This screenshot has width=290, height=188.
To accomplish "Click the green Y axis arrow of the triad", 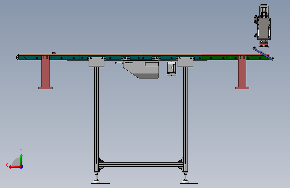I will (x=21, y=160).
